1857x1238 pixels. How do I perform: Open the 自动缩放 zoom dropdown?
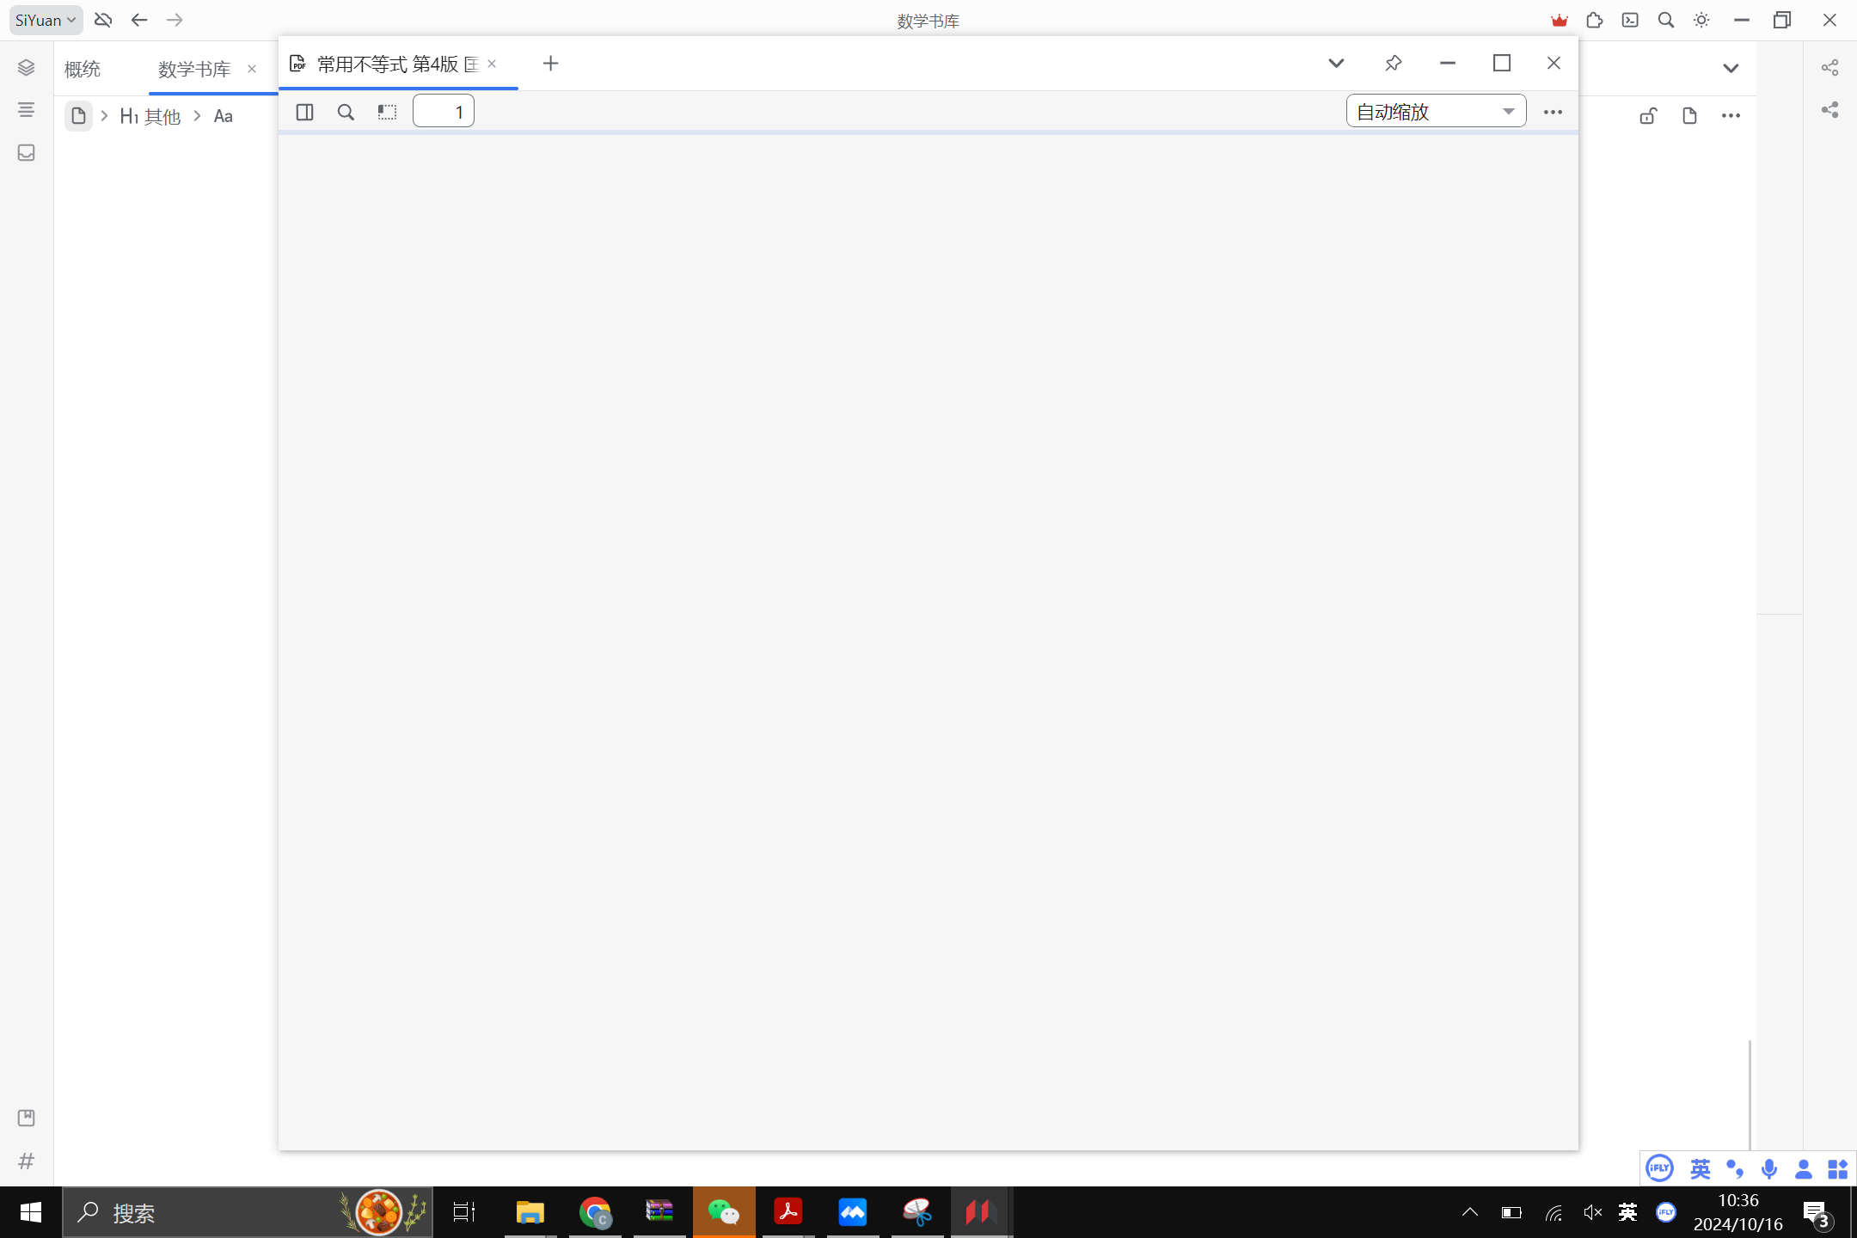[x=1436, y=112]
